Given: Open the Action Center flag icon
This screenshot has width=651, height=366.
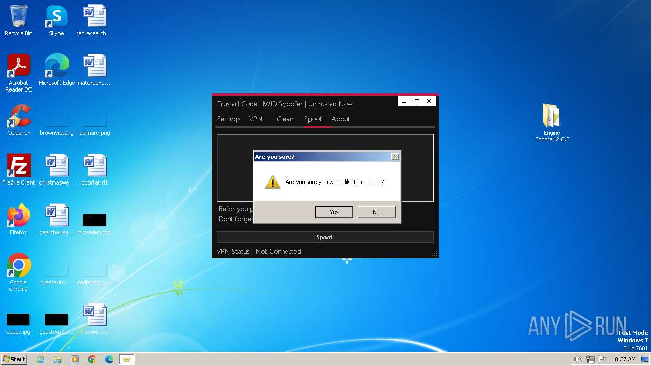Looking at the screenshot, I should click(x=603, y=359).
